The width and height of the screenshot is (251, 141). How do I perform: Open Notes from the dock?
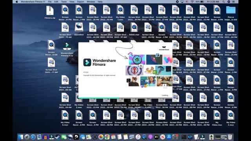click(125, 137)
